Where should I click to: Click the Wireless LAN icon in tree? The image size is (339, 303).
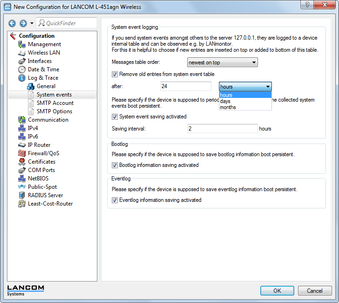pyautogui.click(x=22, y=53)
